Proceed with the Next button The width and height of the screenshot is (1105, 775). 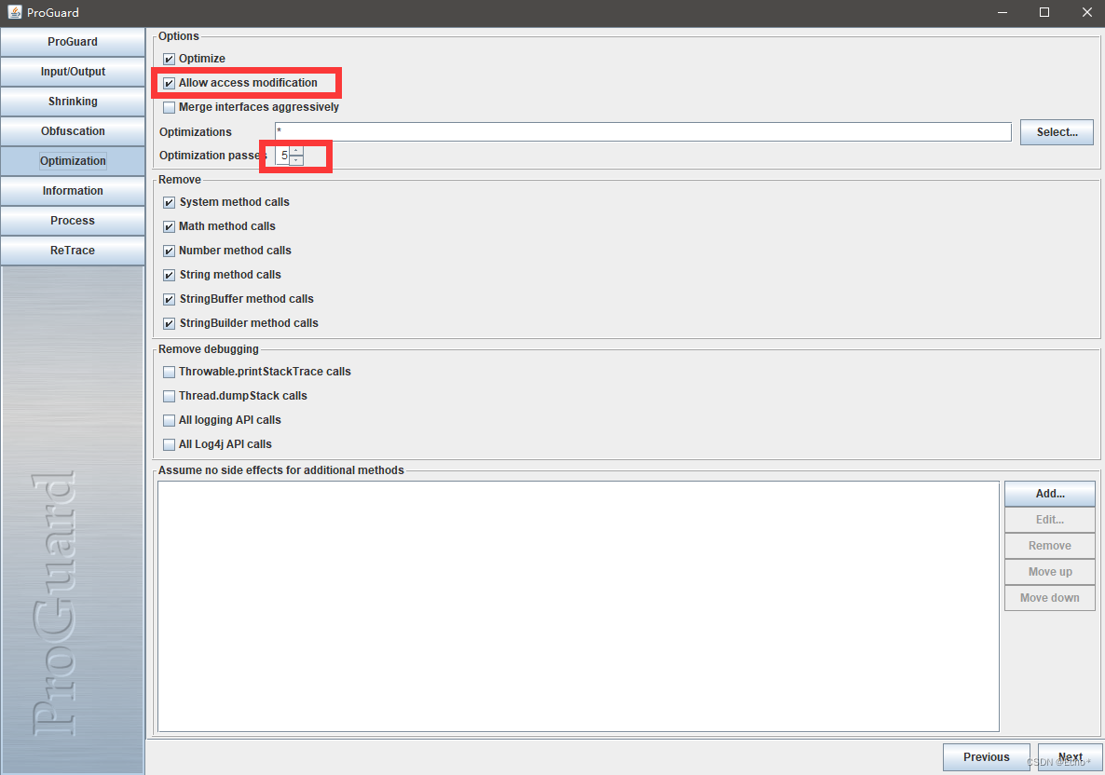point(1070,757)
